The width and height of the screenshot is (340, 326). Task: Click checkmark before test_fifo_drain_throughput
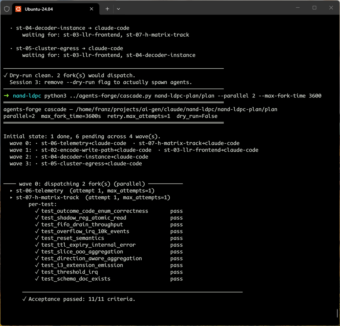37,225
